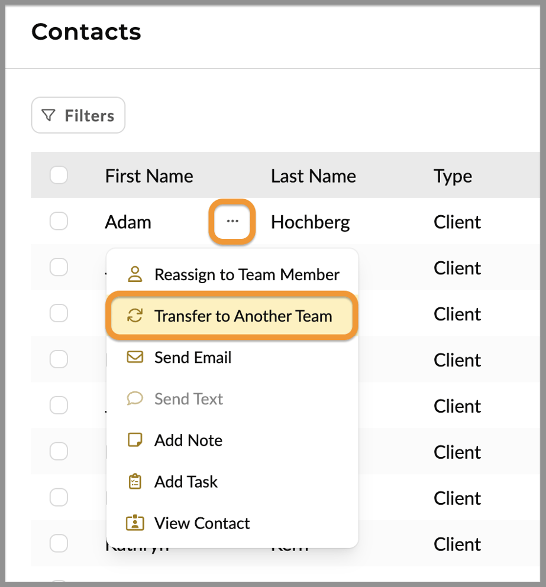Open the ellipsis actions menu for Adam Hochberg
This screenshot has width=546, height=587.
click(x=232, y=221)
